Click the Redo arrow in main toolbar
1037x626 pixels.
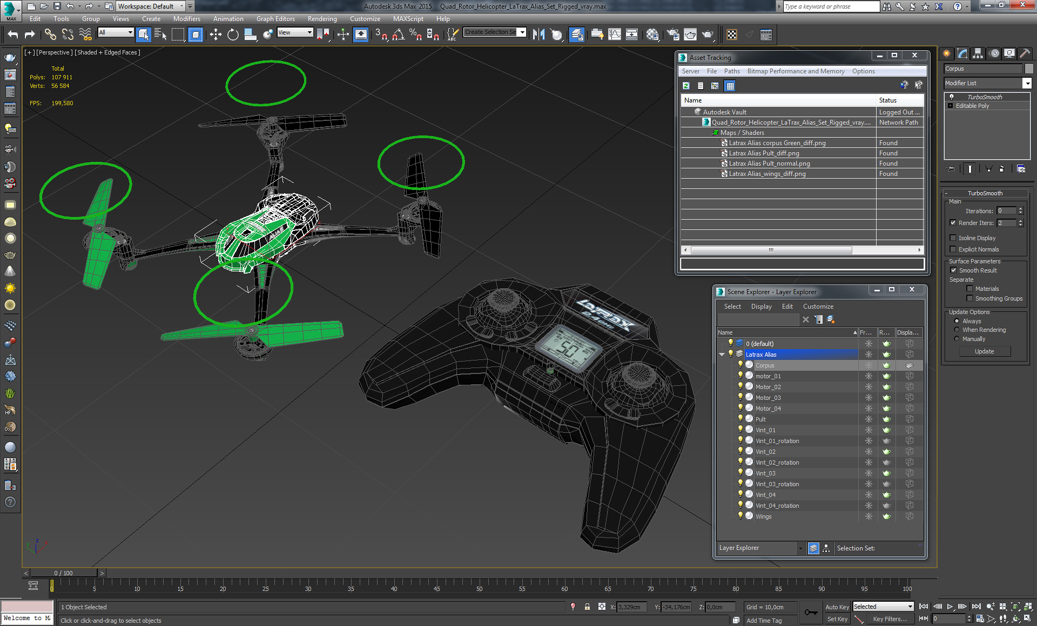point(30,35)
